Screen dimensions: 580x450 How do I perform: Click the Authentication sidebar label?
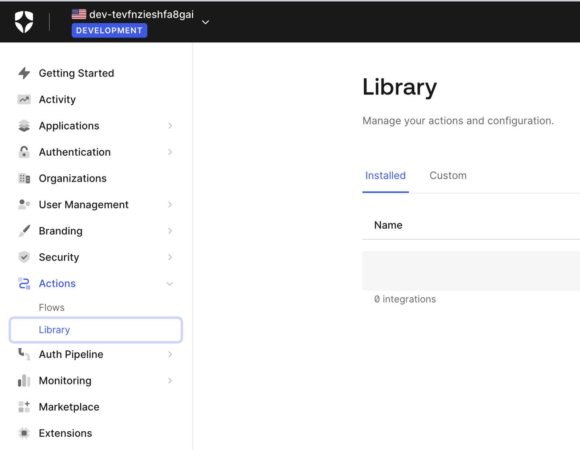coord(75,152)
